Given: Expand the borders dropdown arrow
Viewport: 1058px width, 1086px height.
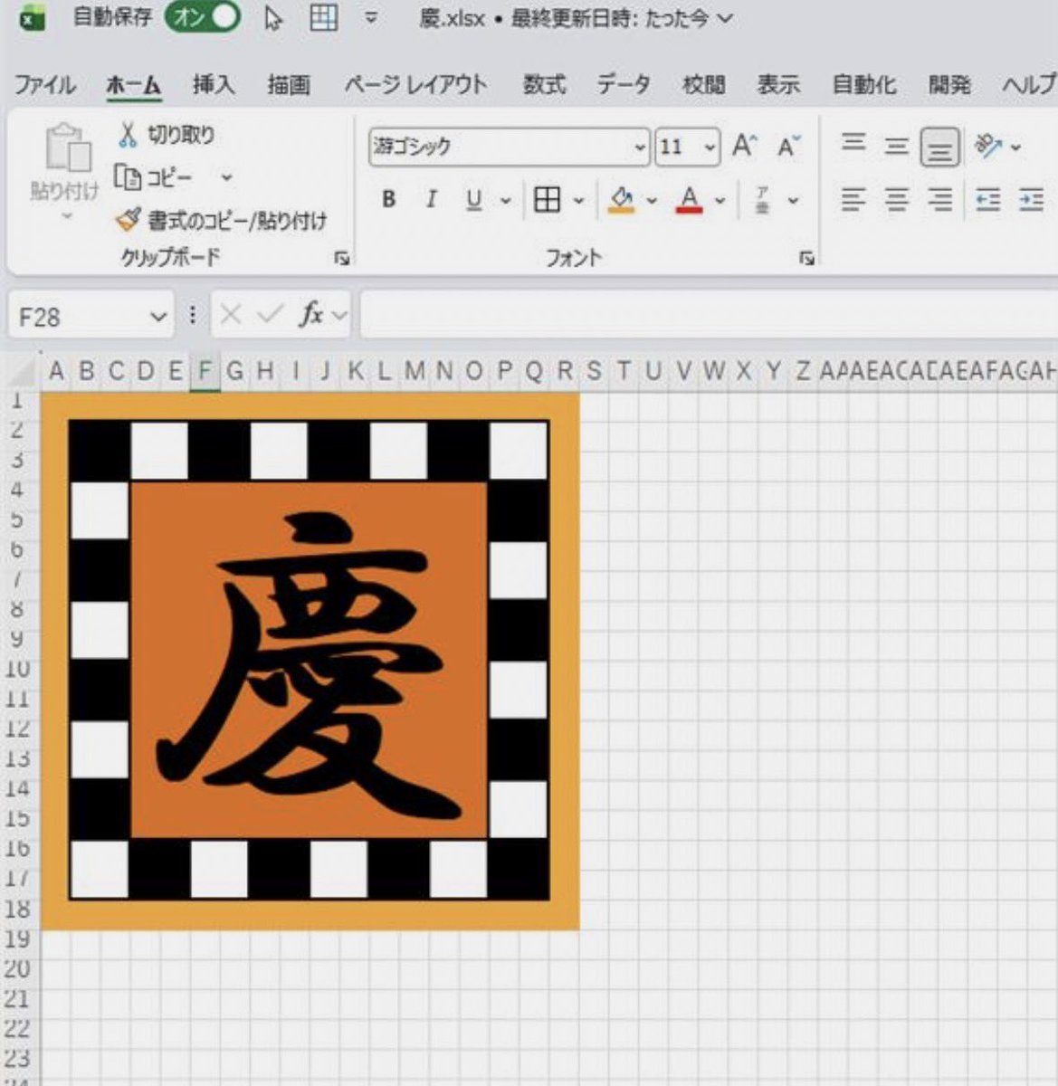Looking at the screenshot, I should [x=578, y=200].
